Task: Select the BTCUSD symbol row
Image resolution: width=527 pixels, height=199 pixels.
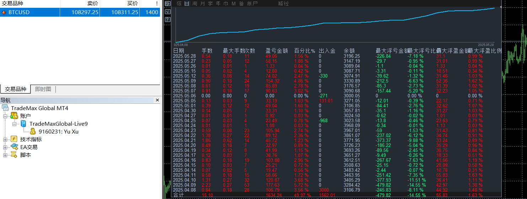Action: (80, 12)
